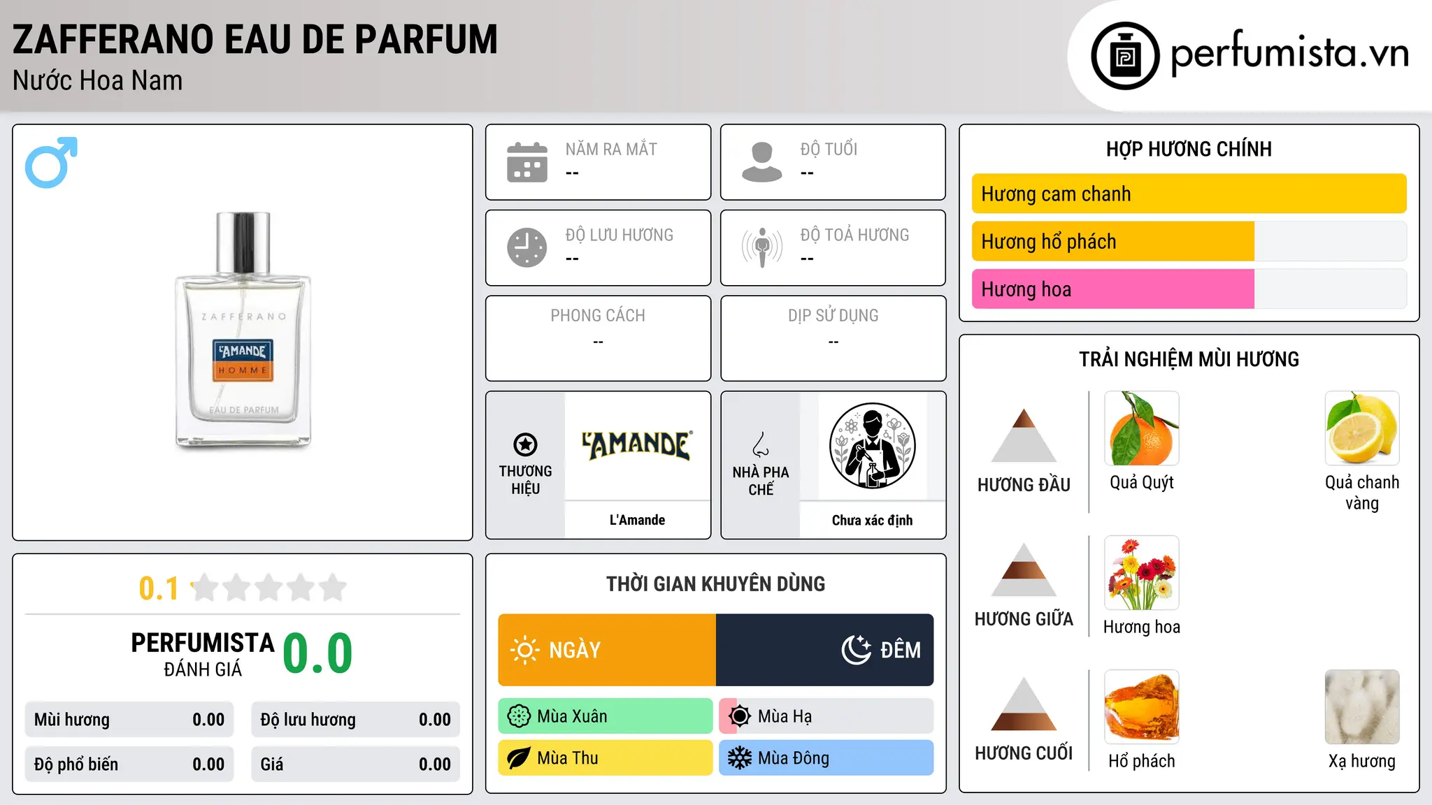This screenshot has width=1432, height=805.
Task: Click the Xạ hương musk thumbnail
Action: click(1362, 707)
